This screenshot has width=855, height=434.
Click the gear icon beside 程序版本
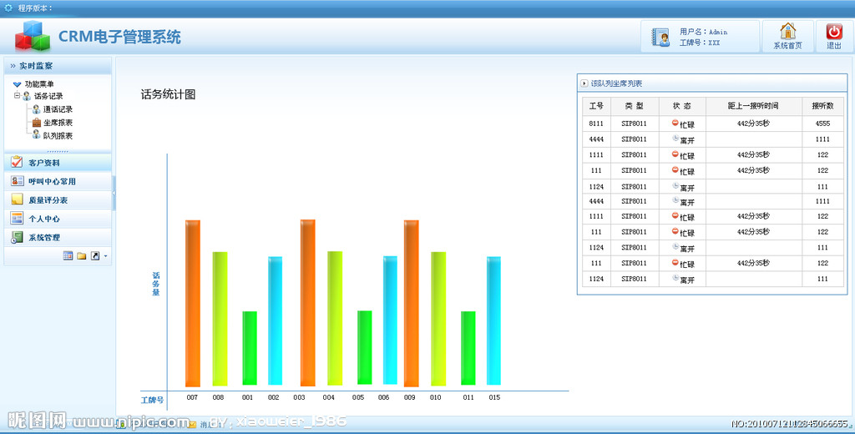click(8, 8)
